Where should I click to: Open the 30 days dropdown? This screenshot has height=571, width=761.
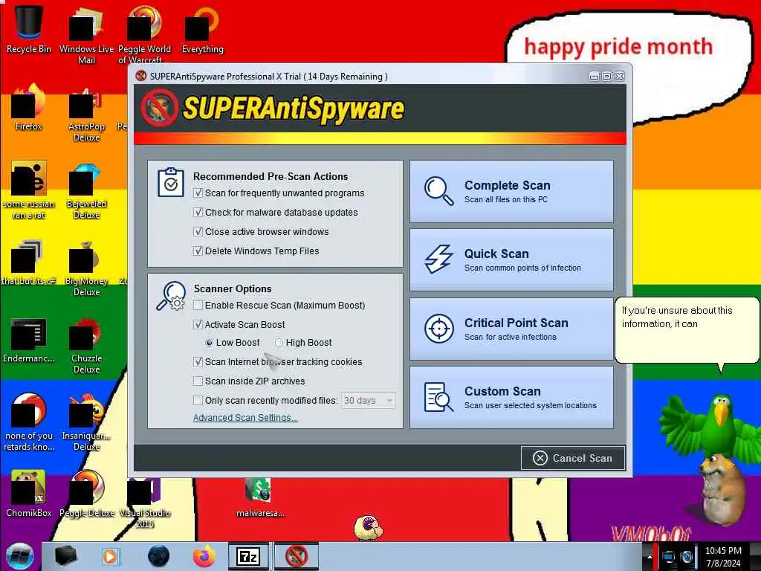pyautogui.click(x=368, y=401)
